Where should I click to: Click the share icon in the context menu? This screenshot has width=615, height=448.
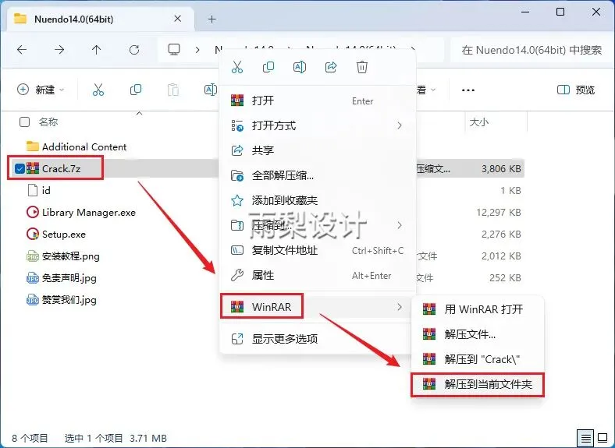[x=331, y=67]
